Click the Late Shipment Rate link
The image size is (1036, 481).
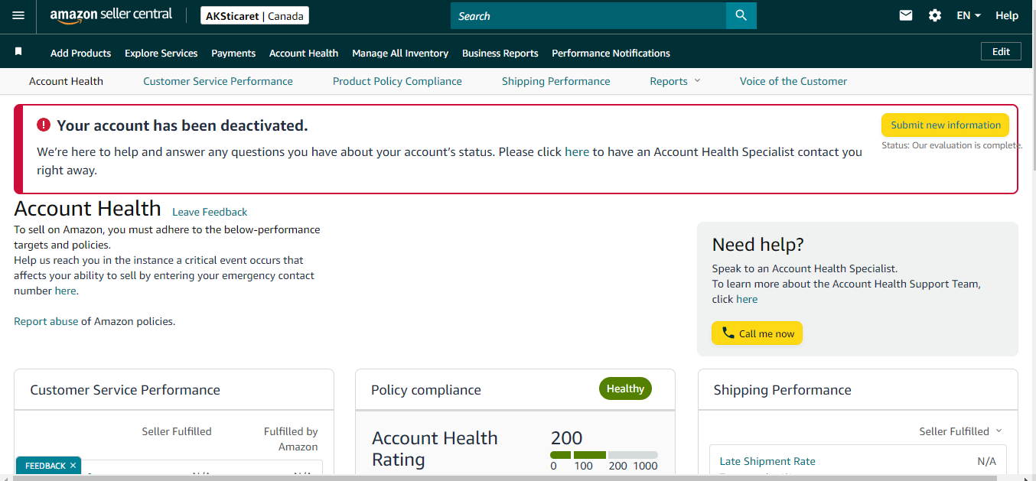(767, 461)
